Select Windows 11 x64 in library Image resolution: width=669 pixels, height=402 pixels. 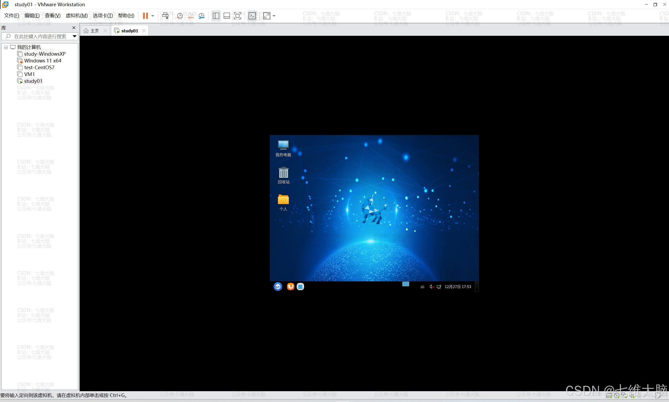pos(43,61)
